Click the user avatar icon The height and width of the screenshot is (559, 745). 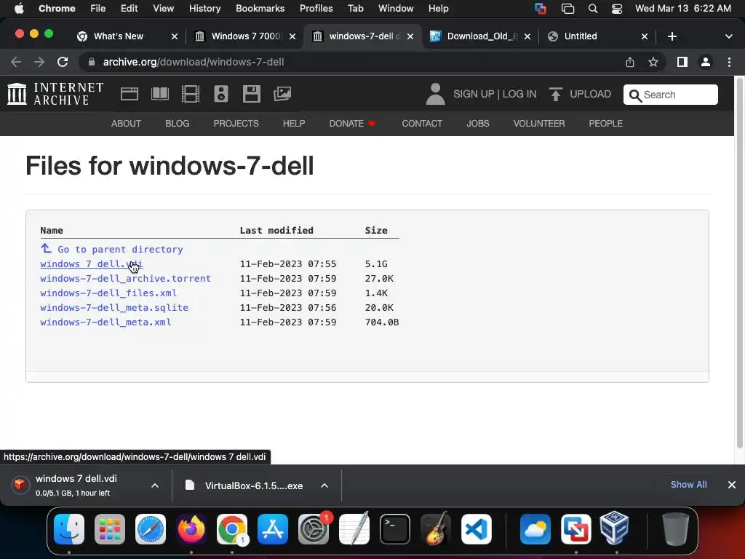(435, 94)
